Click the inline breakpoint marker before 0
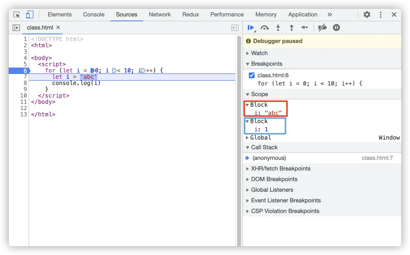 point(92,71)
